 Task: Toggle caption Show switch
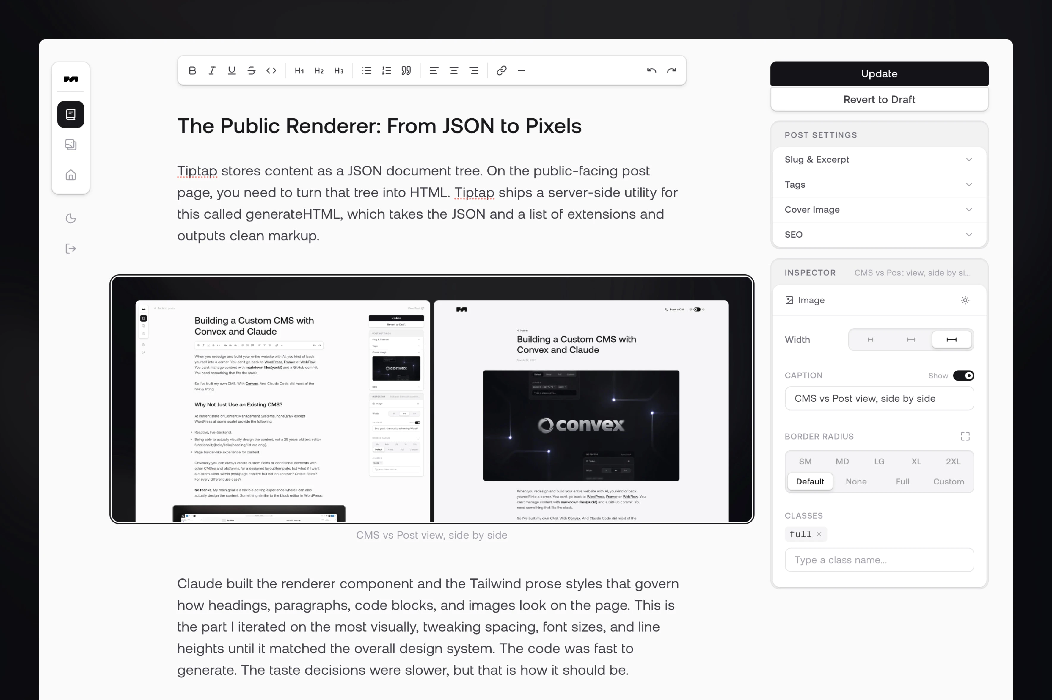(963, 376)
